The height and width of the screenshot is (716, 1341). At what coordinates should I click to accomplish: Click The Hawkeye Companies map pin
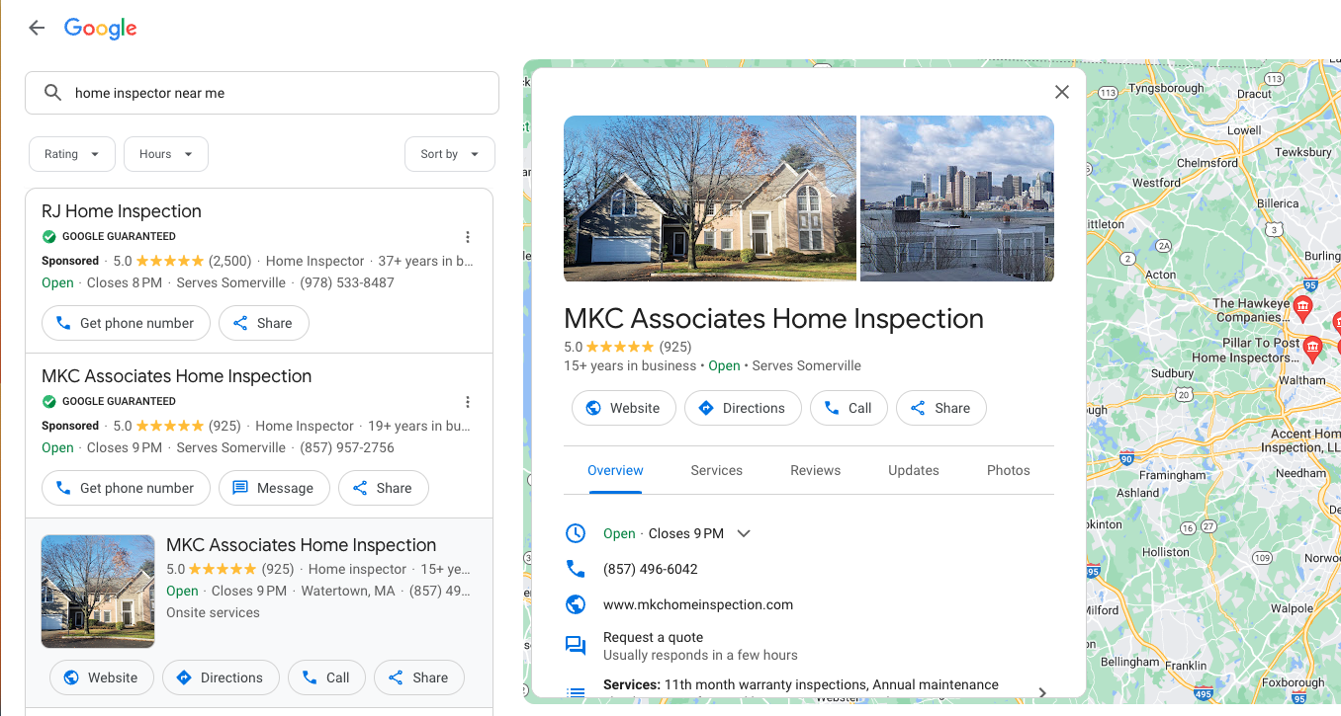1303,308
